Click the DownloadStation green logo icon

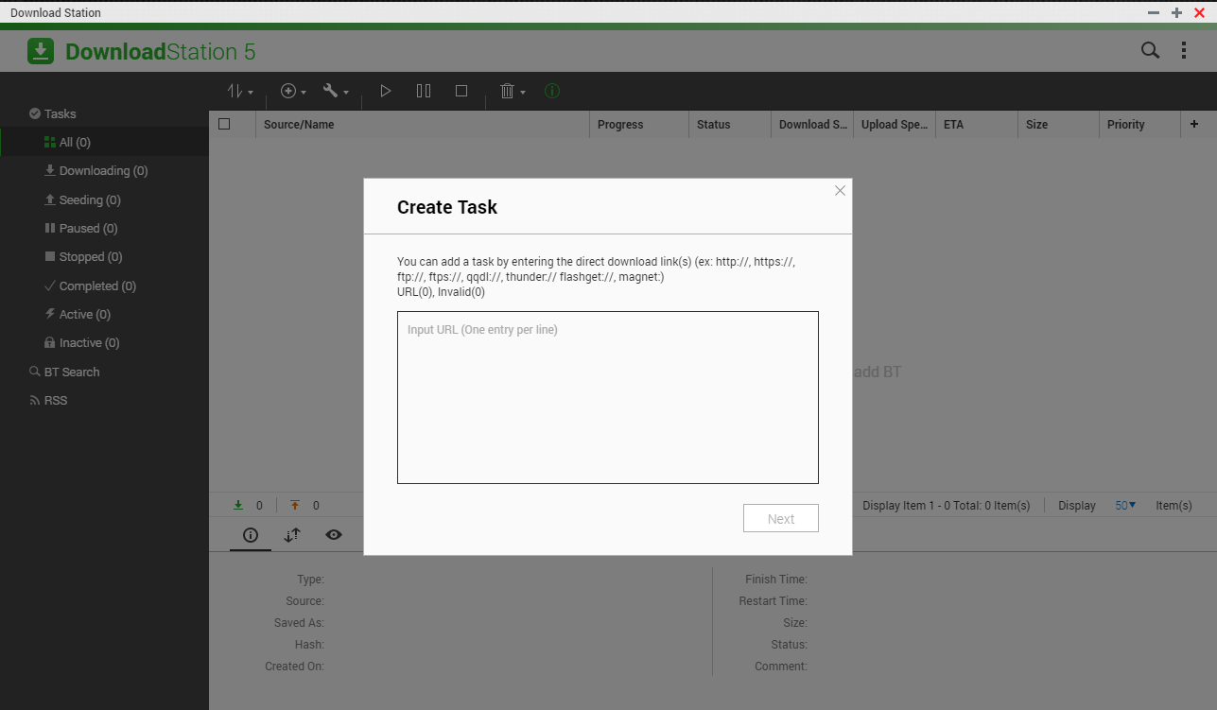coord(41,51)
